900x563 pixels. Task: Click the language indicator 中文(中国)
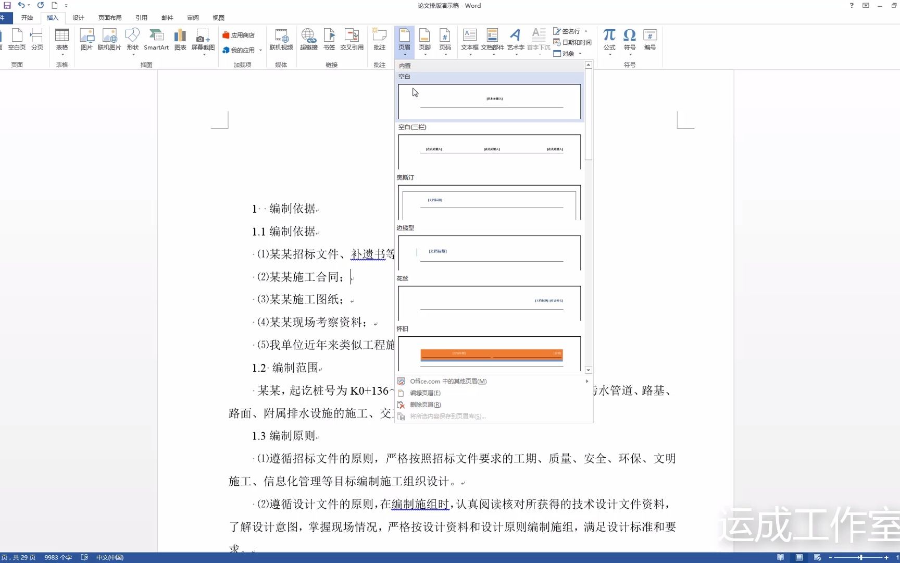click(x=110, y=557)
